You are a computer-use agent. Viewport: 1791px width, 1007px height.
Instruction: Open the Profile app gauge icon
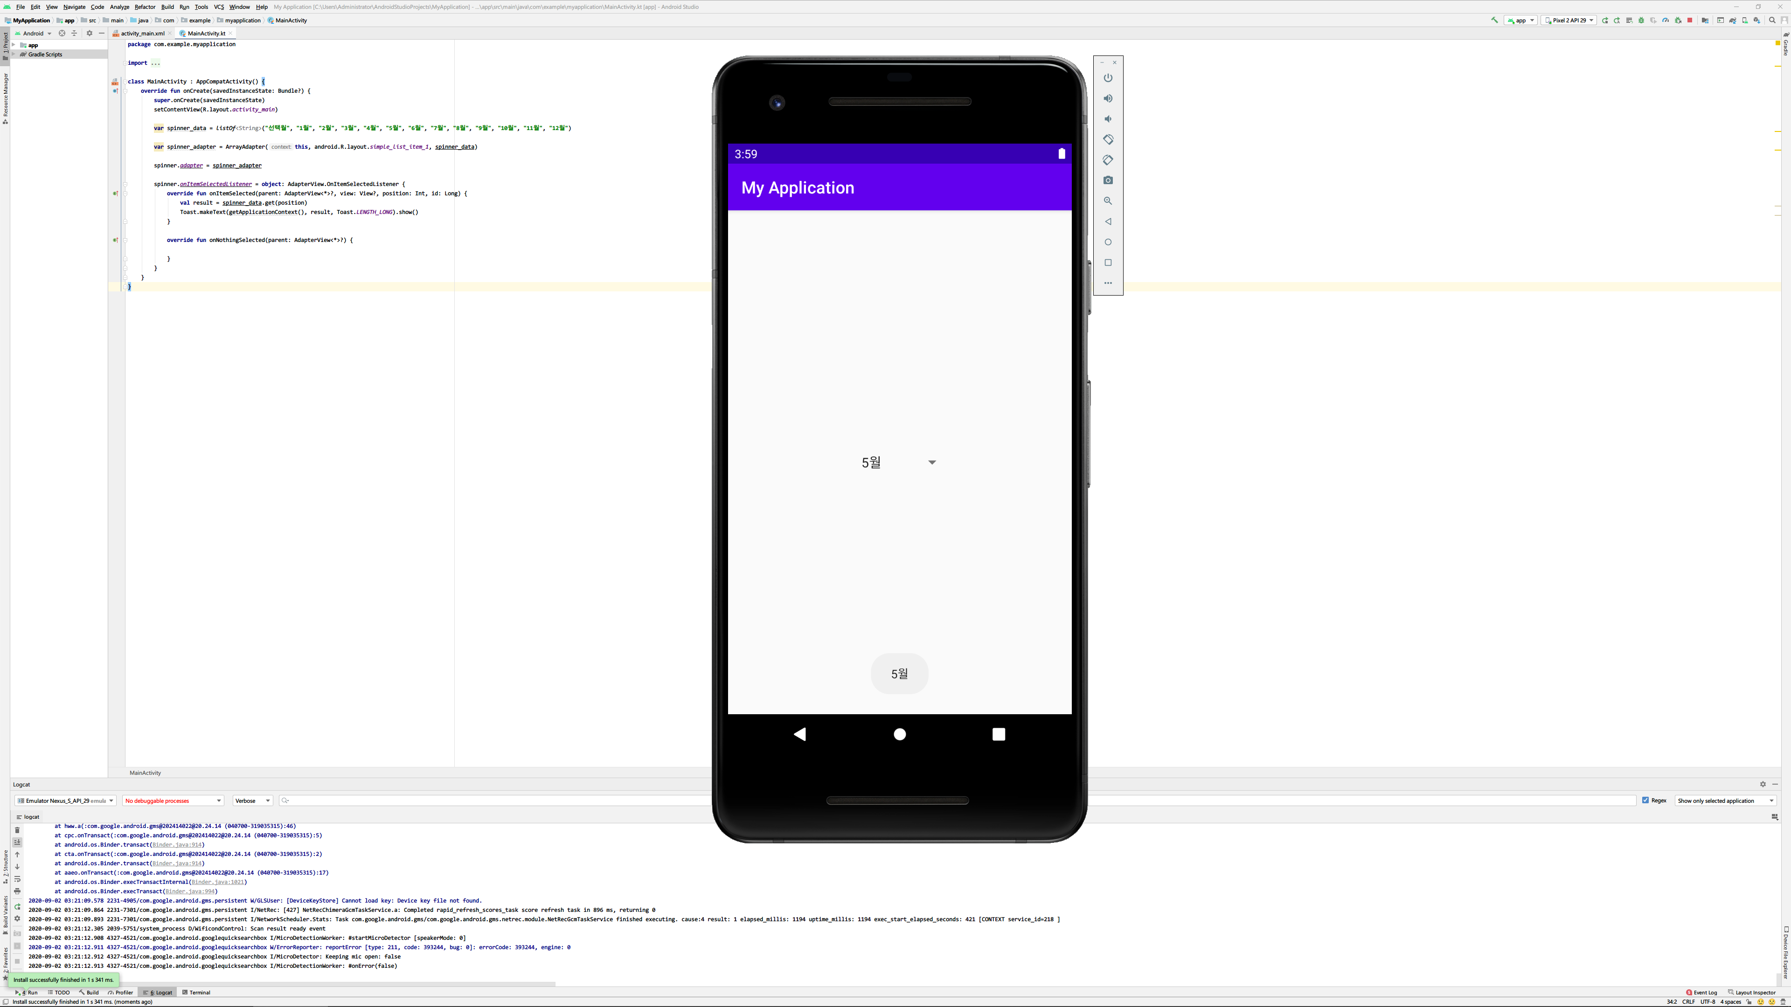coord(1665,20)
